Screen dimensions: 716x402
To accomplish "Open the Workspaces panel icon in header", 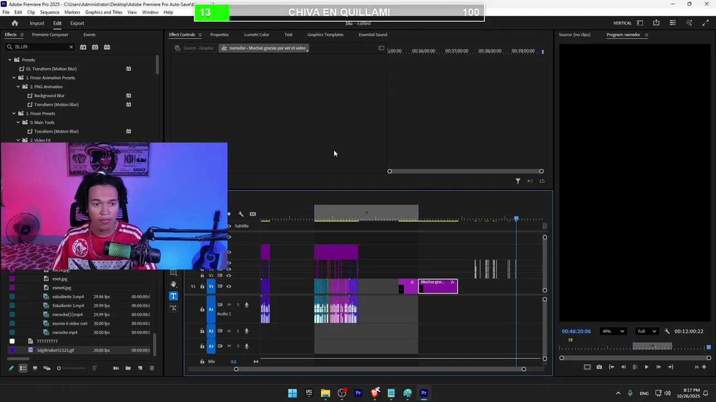I will click(x=640, y=23).
